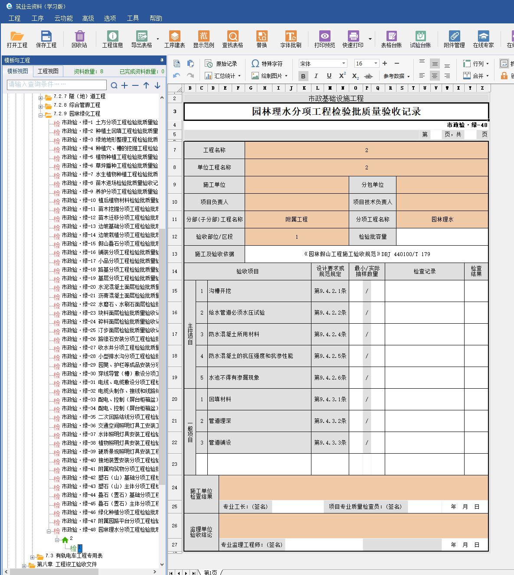514x575 pixels.
Task: Click the 参考数据 button
Action: [x=396, y=76]
